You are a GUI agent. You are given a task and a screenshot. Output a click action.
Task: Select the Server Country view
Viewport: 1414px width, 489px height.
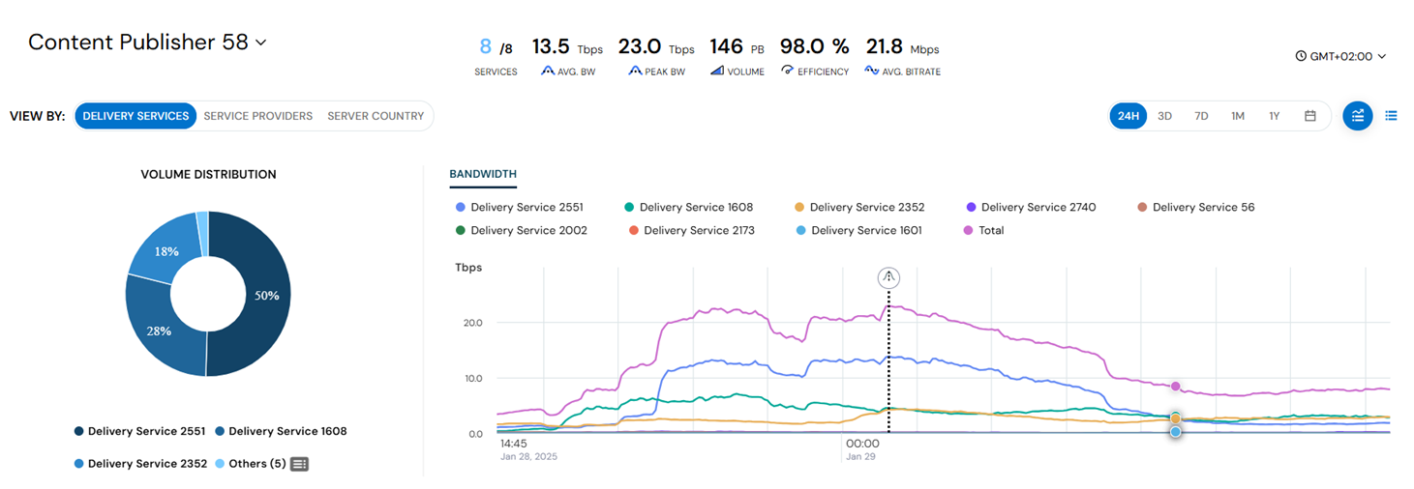(376, 116)
